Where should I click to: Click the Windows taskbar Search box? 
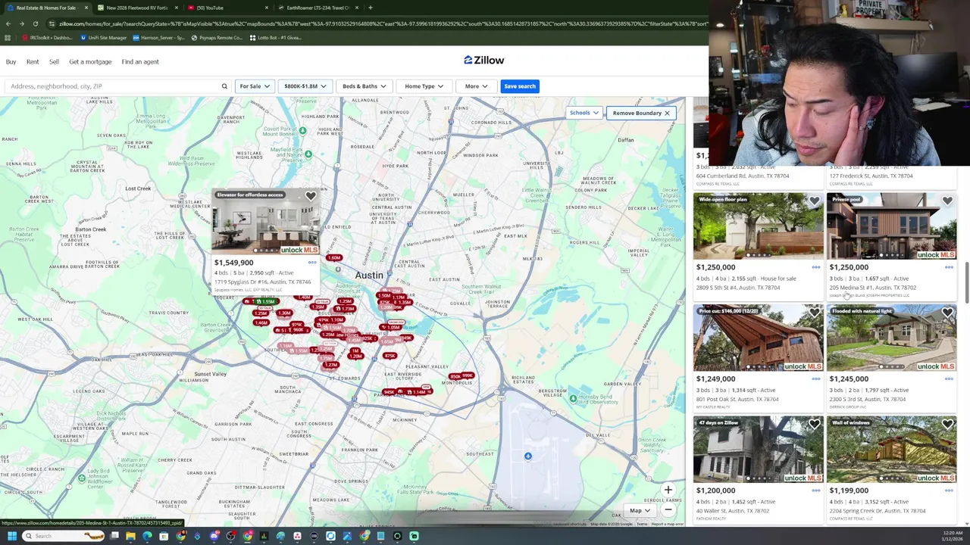click(x=64, y=536)
